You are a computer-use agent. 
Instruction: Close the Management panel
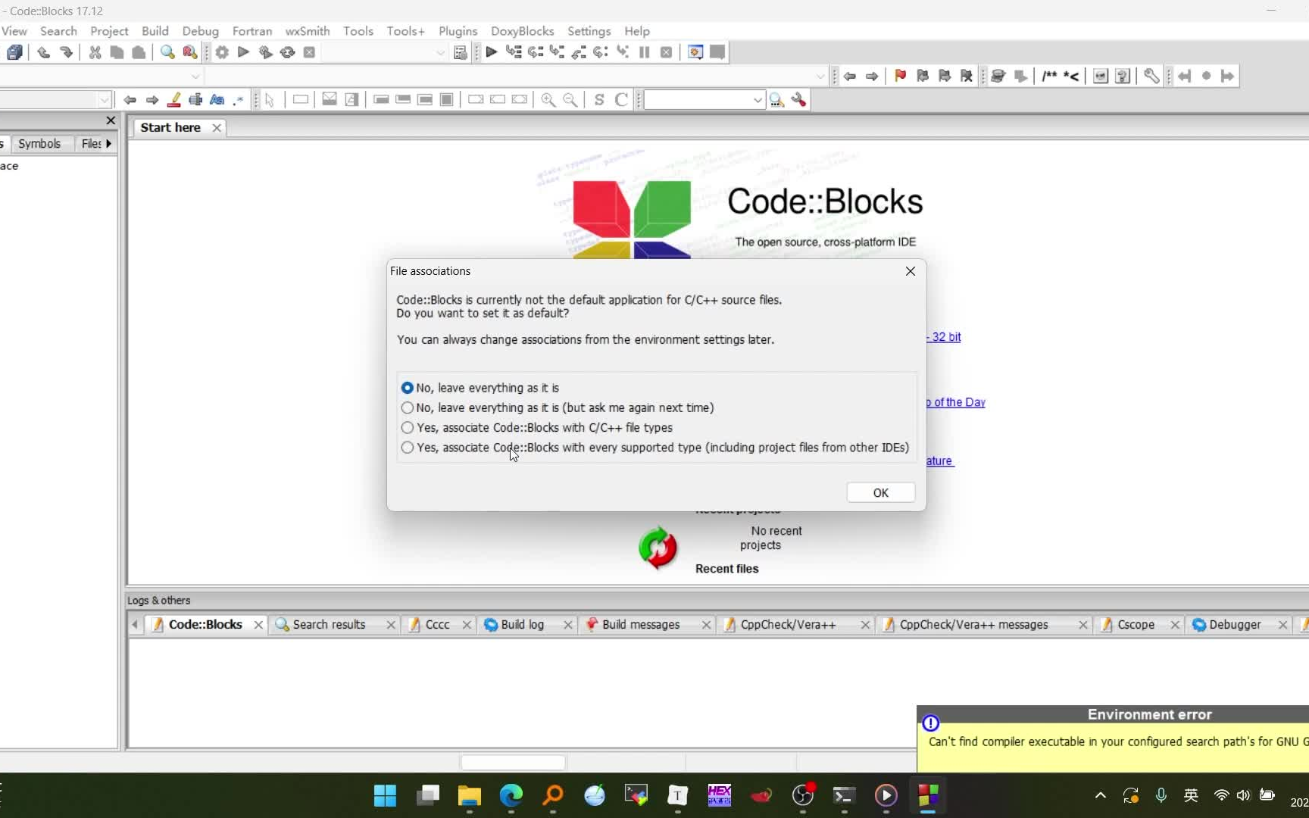pyautogui.click(x=111, y=120)
